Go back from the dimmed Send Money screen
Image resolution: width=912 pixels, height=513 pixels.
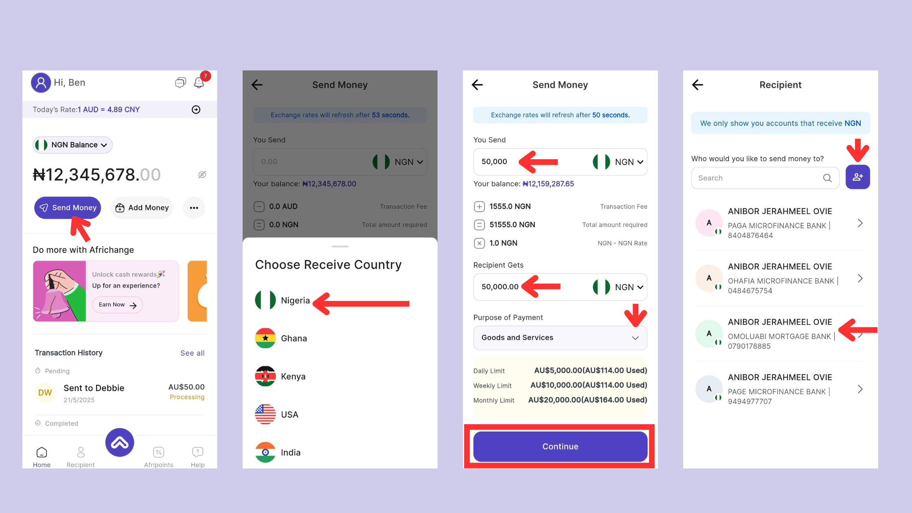[257, 85]
